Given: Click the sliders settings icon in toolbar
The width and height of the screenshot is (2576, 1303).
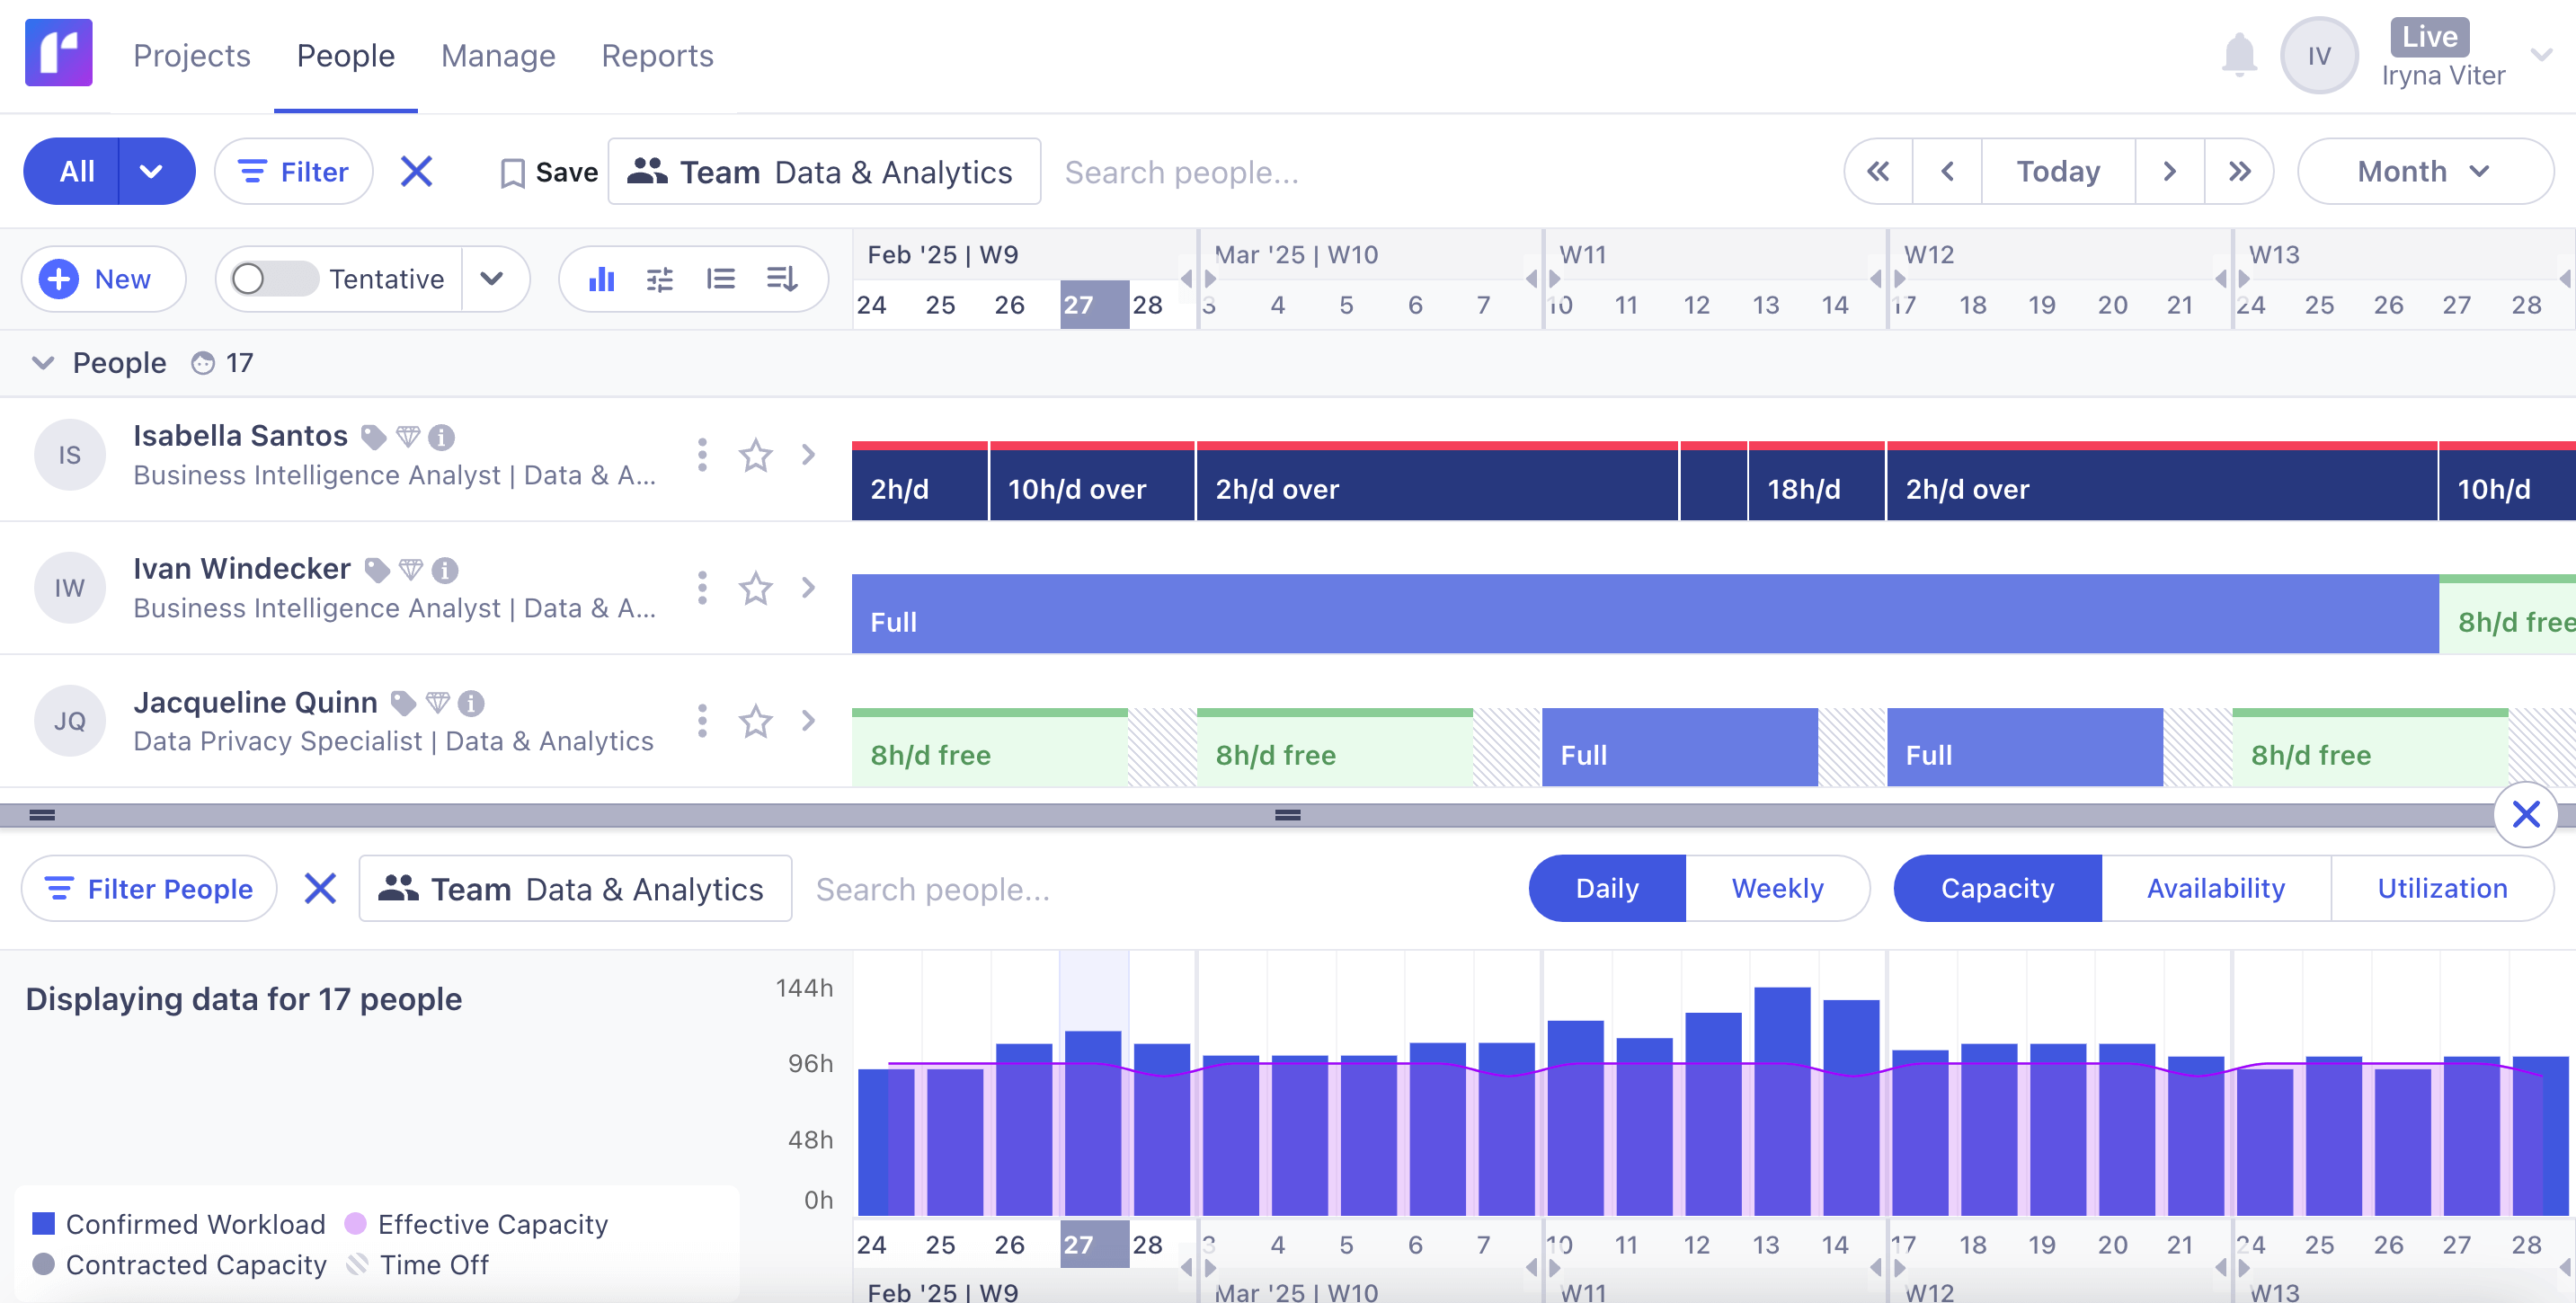Looking at the screenshot, I should click(x=660, y=279).
